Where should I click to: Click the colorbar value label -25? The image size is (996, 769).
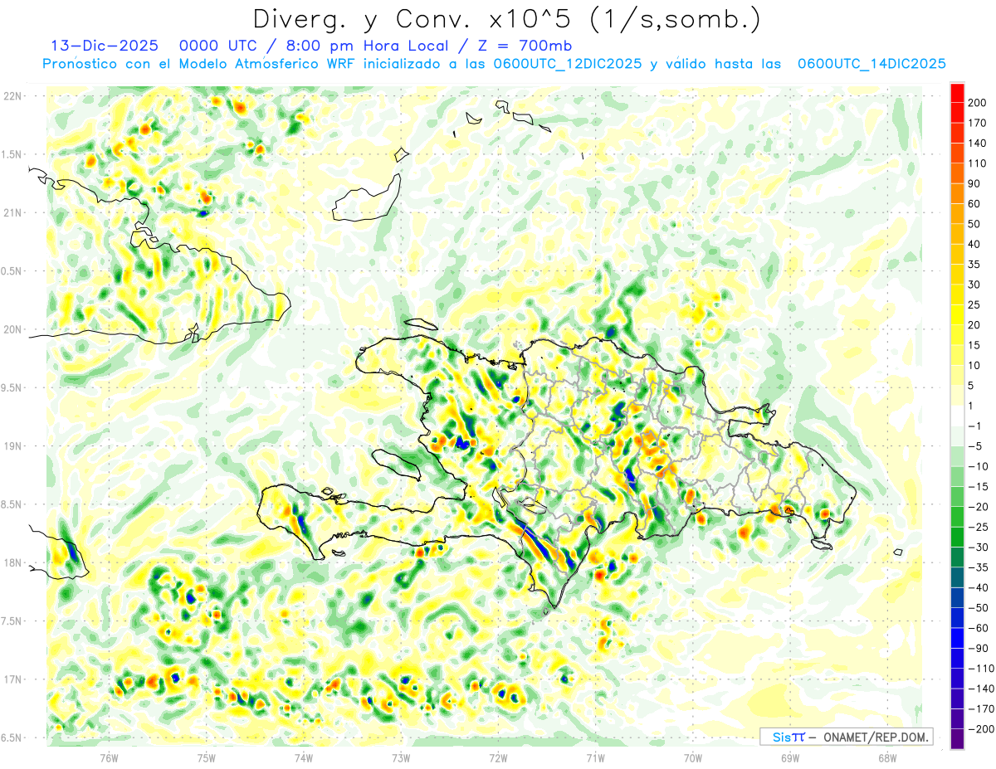click(x=976, y=527)
